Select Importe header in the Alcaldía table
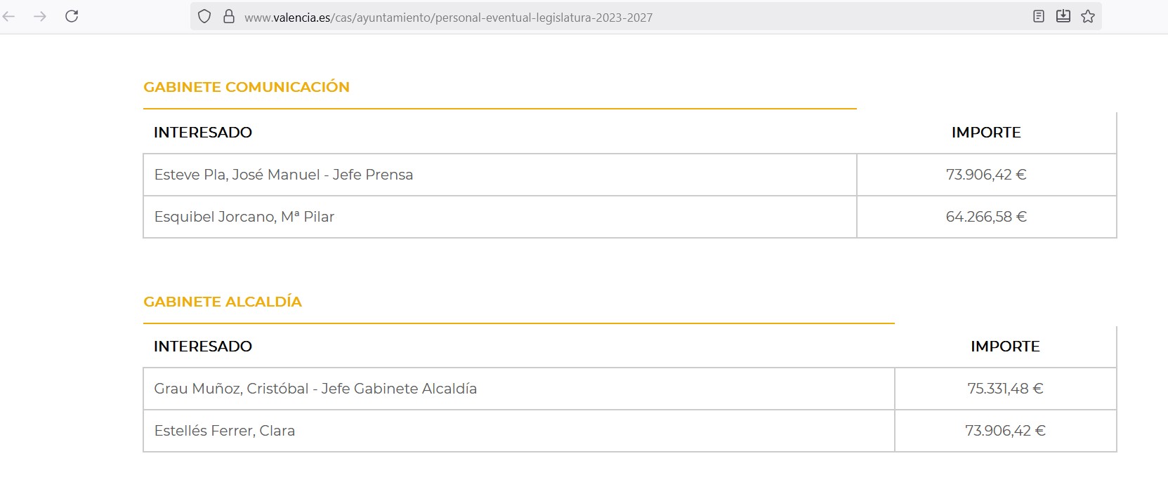Screen dimensions: 1168x503 (x=1005, y=347)
